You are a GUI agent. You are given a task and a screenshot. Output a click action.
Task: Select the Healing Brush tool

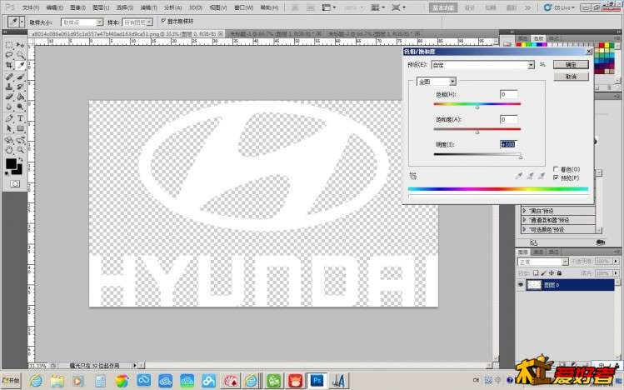pos(9,77)
